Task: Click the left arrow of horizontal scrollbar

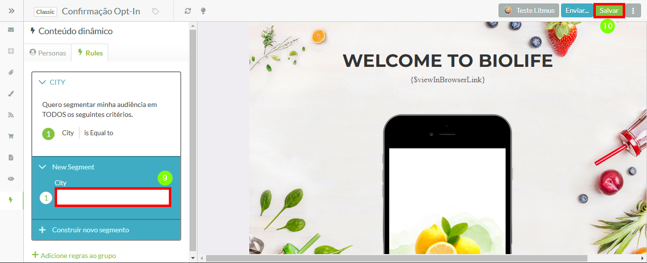Action: (201, 258)
